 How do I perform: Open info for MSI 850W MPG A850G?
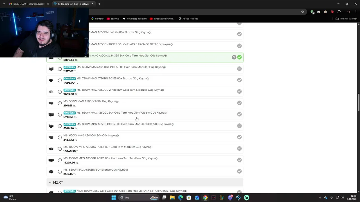pyautogui.click(x=60, y=126)
